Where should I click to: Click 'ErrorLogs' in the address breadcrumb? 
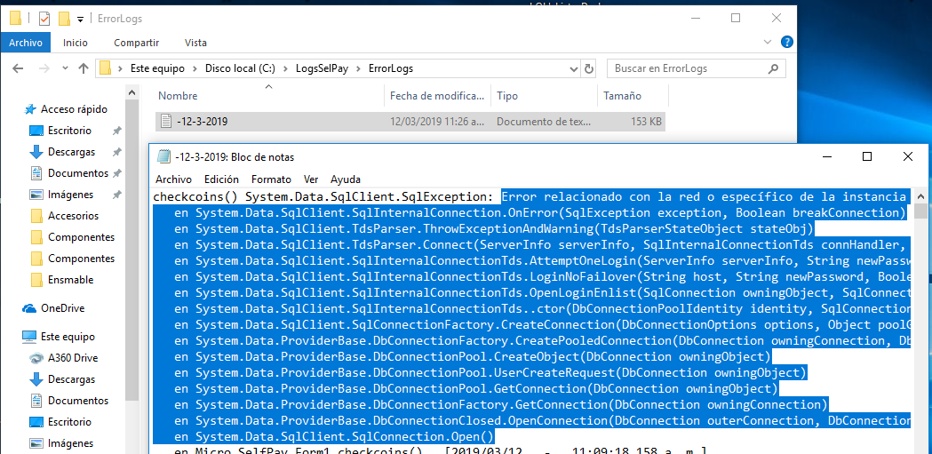pyautogui.click(x=391, y=68)
